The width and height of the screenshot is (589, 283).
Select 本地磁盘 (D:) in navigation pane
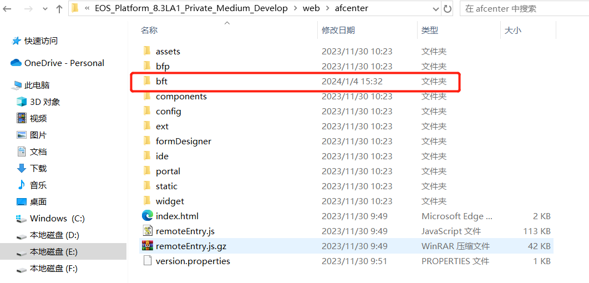(x=54, y=235)
